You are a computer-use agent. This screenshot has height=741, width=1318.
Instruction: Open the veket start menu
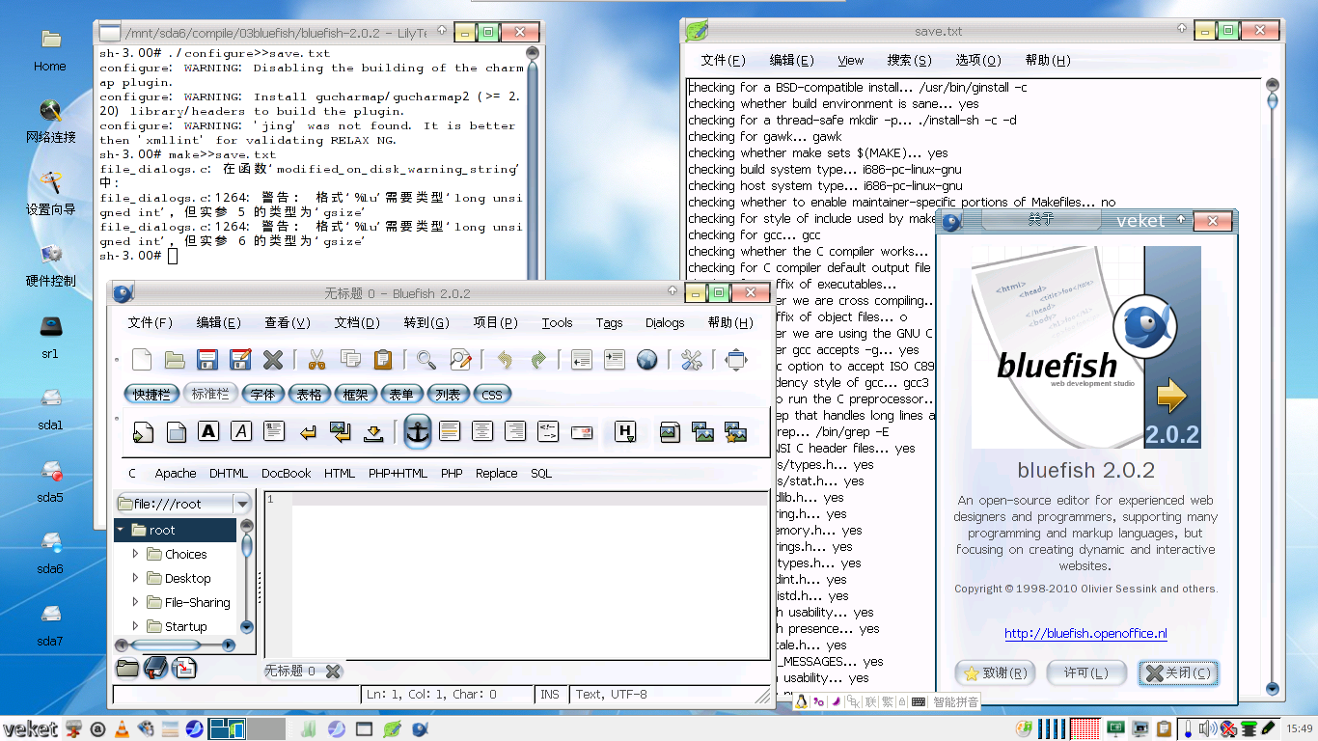coord(31,728)
